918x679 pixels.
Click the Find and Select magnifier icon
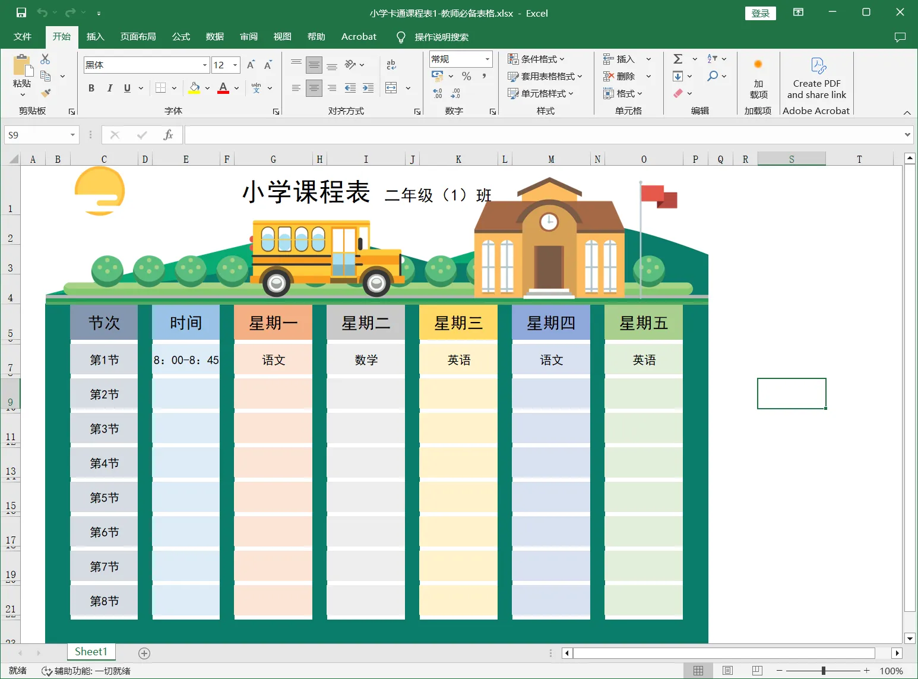tap(713, 76)
